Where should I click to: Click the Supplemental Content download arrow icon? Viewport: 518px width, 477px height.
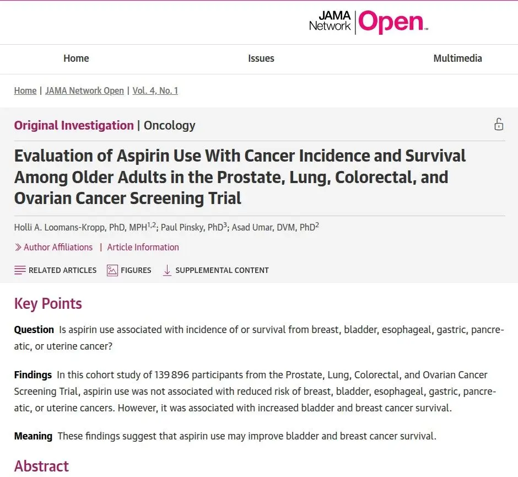(x=167, y=270)
